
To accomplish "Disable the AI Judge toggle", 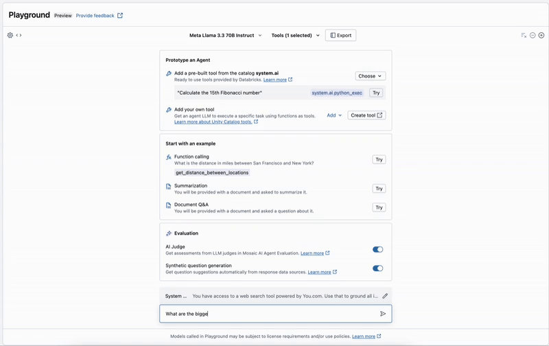I will (377, 249).
